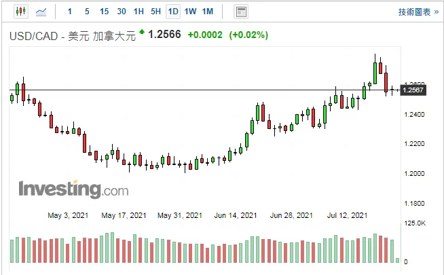The width and height of the screenshot is (444, 275).
Task: Select the 1H timeframe
Action: tap(138, 12)
